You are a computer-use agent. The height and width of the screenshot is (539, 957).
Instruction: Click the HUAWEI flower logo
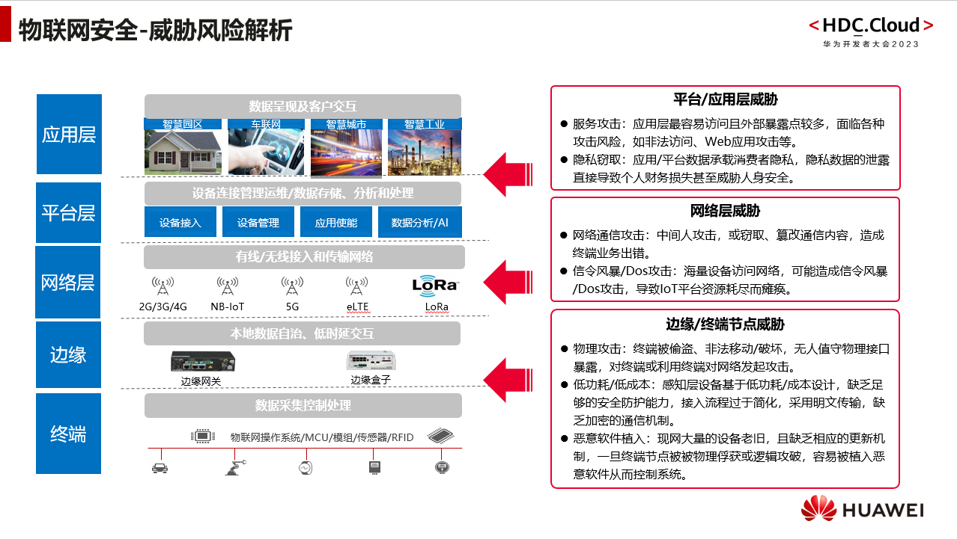818,510
